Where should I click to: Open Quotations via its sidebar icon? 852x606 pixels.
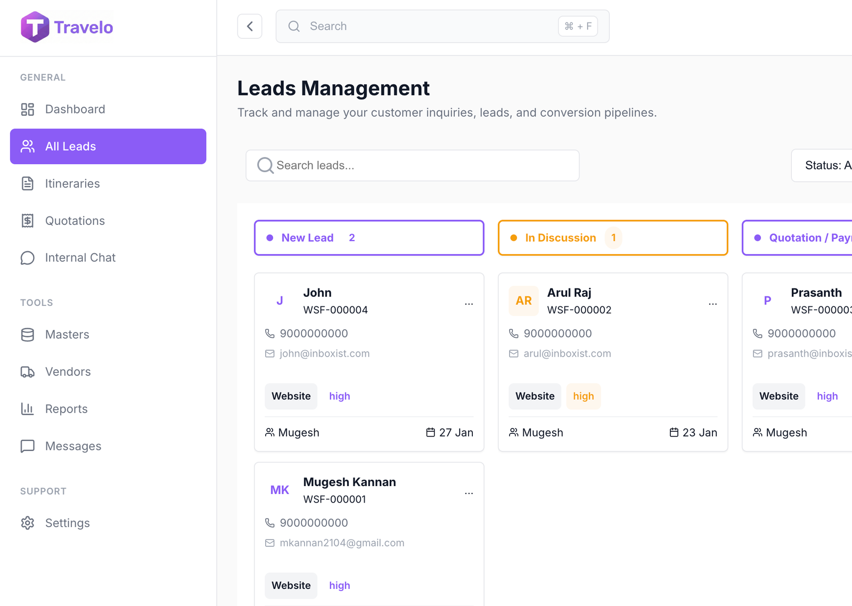[28, 221]
